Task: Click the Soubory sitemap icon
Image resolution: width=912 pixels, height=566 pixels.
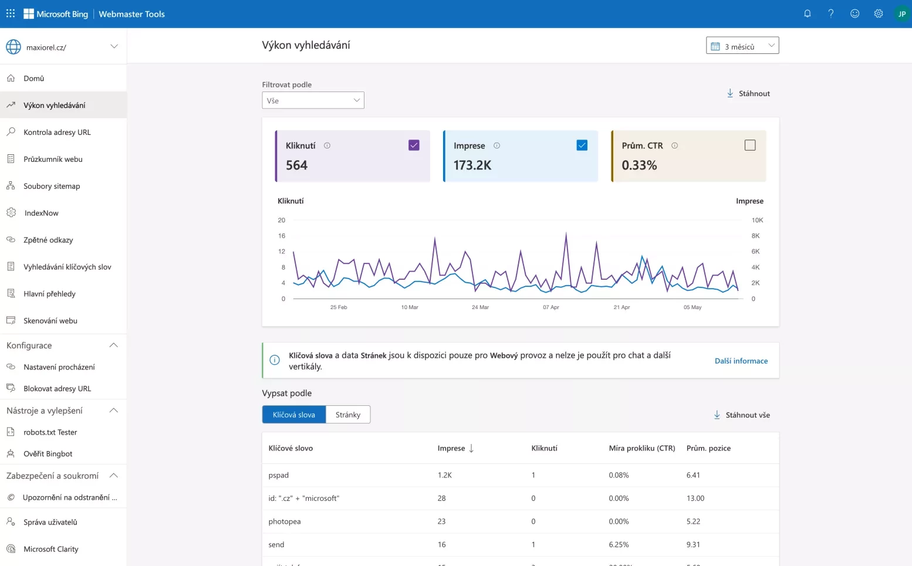Action: (x=11, y=186)
